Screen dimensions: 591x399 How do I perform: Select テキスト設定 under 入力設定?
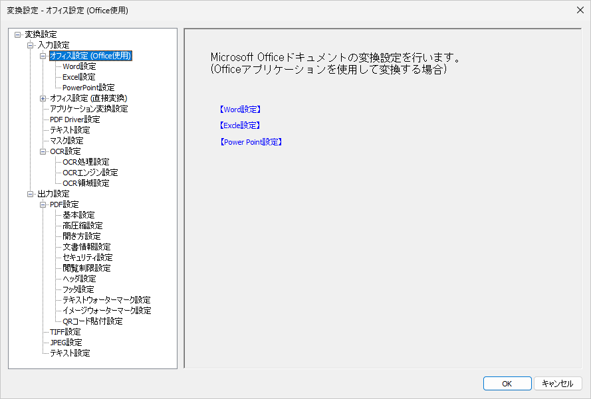[x=70, y=130]
